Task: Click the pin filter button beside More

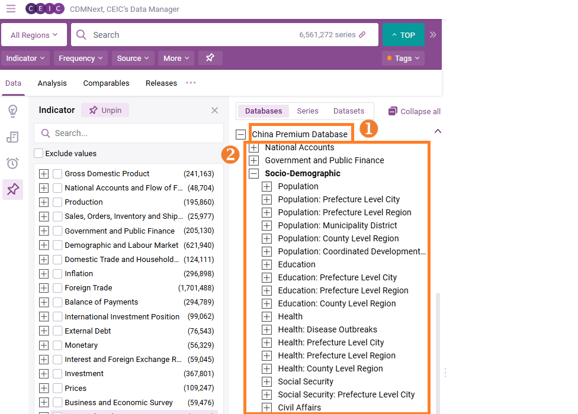Action: click(210, 58)
